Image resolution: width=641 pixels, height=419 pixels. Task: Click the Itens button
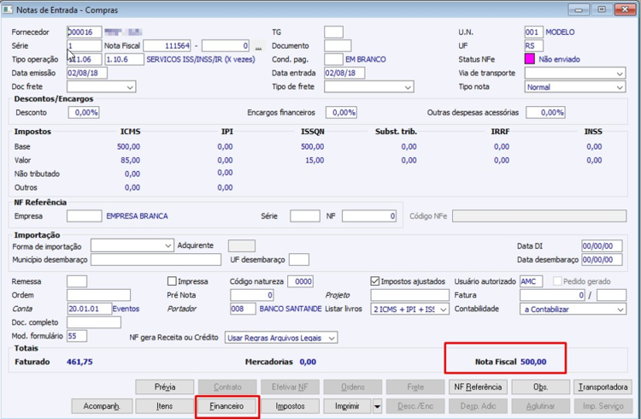164,406
